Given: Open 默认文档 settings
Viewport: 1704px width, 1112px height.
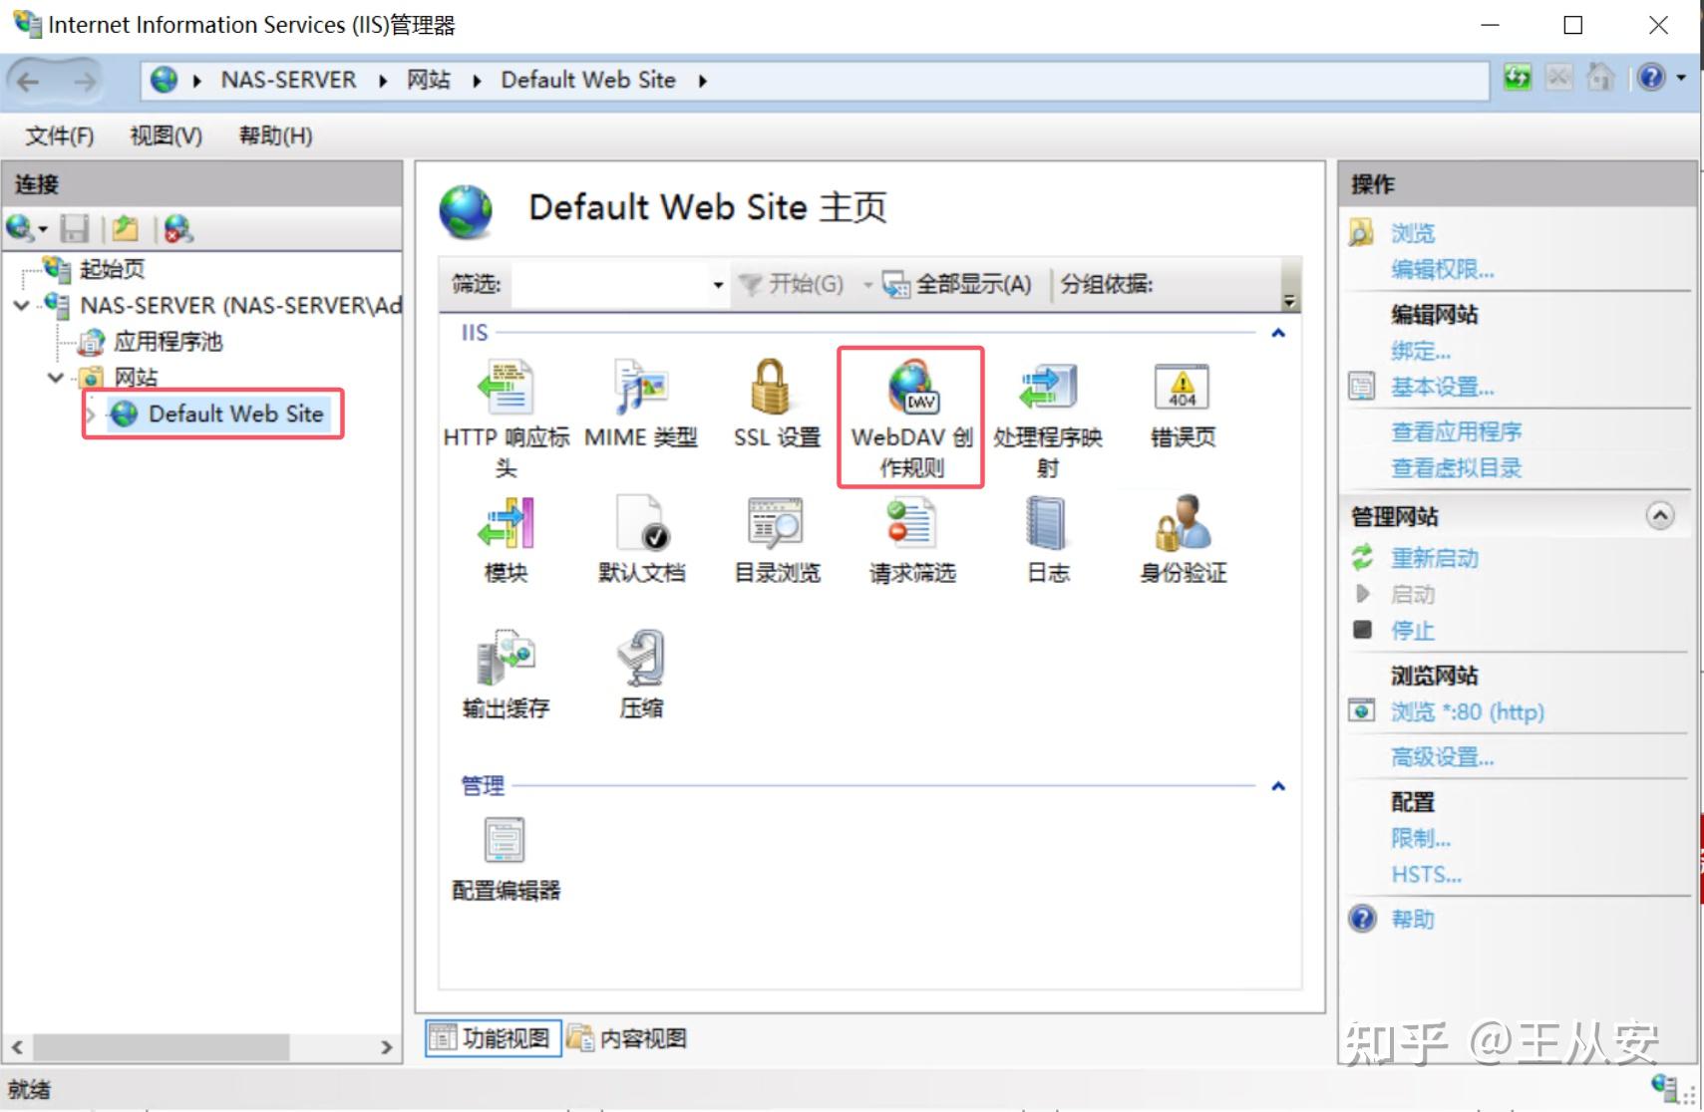Looking at the screenshot, I should [641, 538].
